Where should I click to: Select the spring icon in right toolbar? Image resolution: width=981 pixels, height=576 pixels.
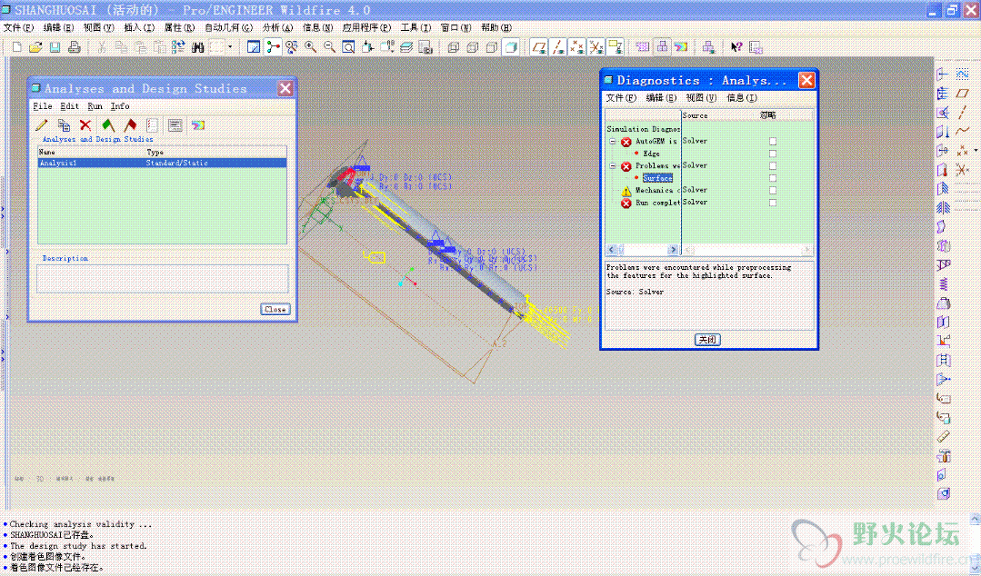[944, 284]
